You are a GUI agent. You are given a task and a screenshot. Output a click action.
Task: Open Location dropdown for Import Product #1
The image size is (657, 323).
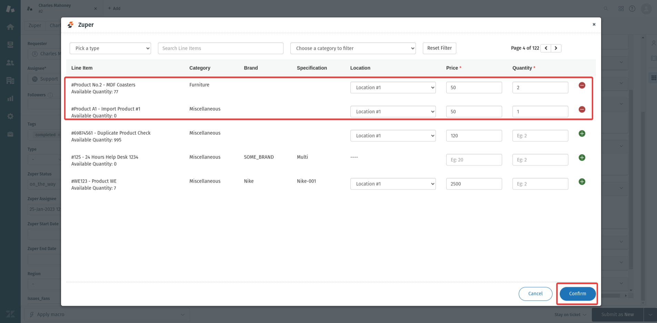[393, 111]
